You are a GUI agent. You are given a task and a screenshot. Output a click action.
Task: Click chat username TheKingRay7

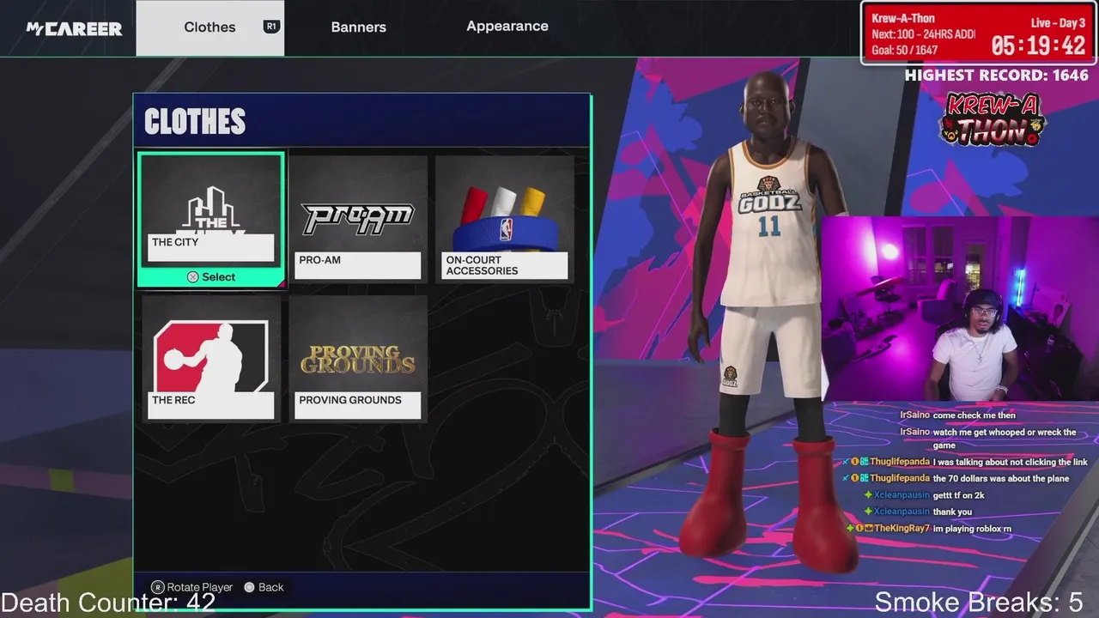click(902, 529)
